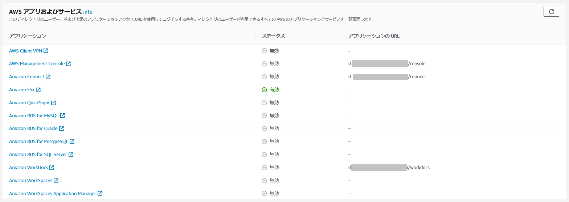This screenshot has width=569, height=202.
Task: Click the アプリケーション column header
Action: (x=28, y=36)
